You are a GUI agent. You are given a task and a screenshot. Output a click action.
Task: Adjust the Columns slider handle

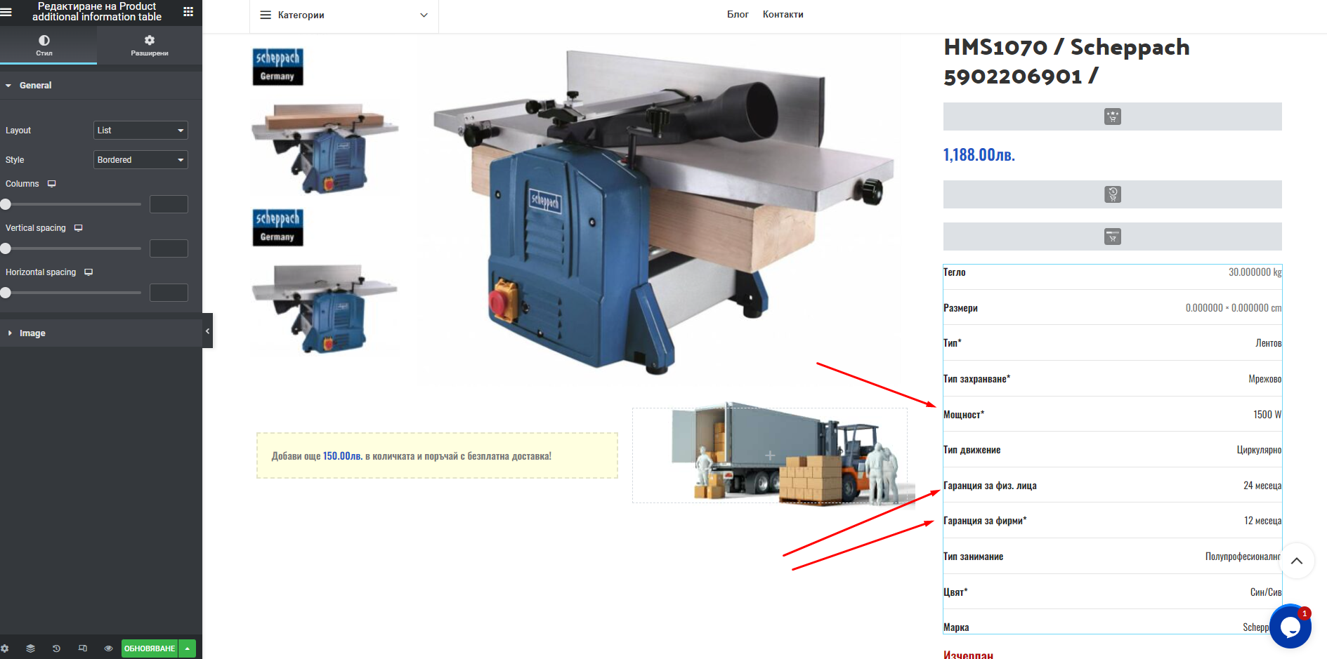click(6, 204)
